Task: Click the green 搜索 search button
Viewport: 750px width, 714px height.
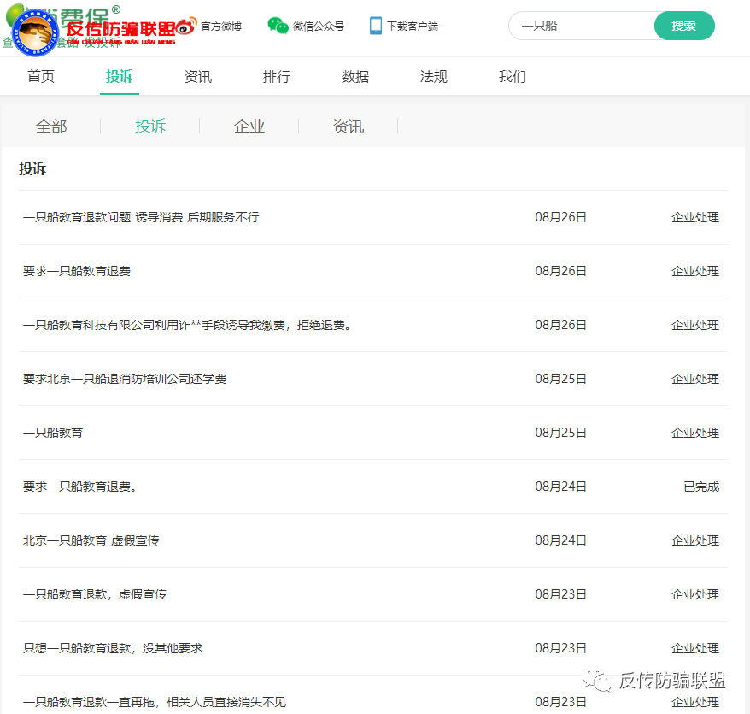Action: click(x=684, y=26)
